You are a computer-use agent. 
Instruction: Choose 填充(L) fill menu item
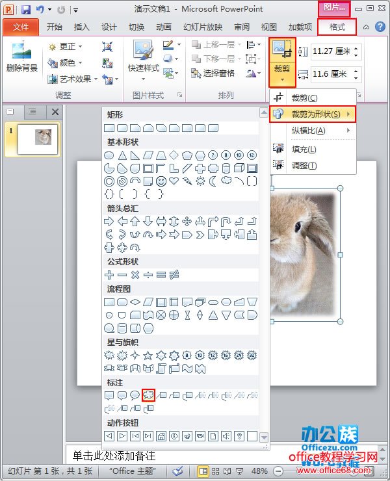coord(313,149)
